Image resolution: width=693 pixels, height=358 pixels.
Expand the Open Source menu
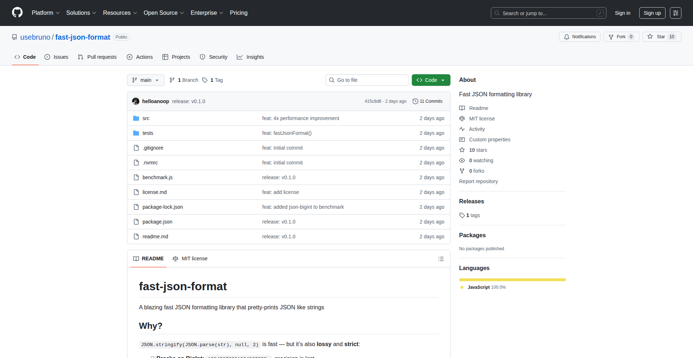tap(164, 13)
